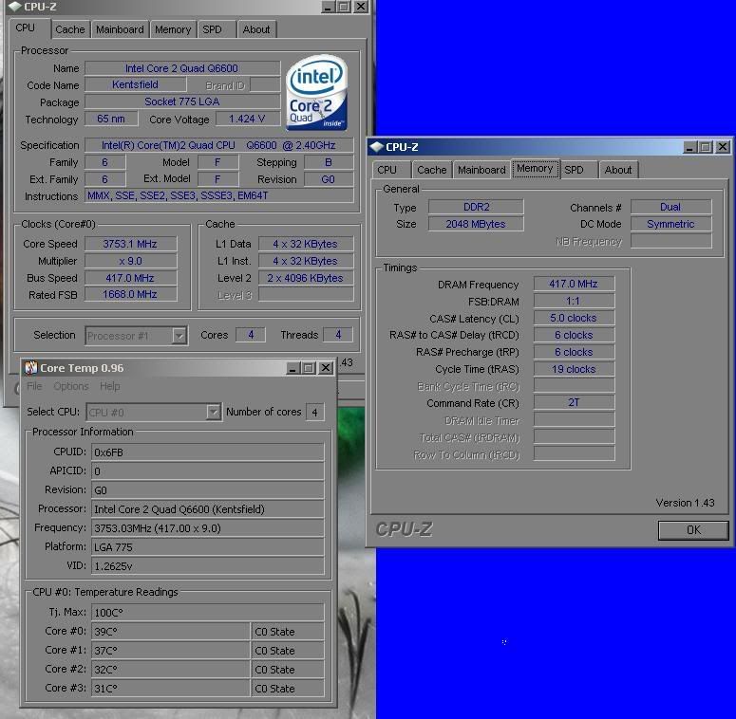Switch to the Cache tab beside the active CPU tab
The height and width of the screenshot is (719, 736).
pyautogui.click(x=70, y=29)
